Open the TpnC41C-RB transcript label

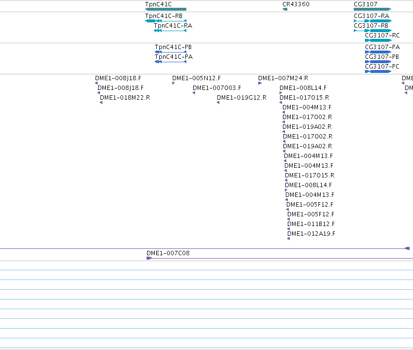[x=164, y=16]
